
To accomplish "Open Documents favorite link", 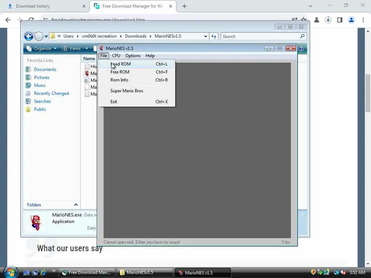I will tap(45, 69).
